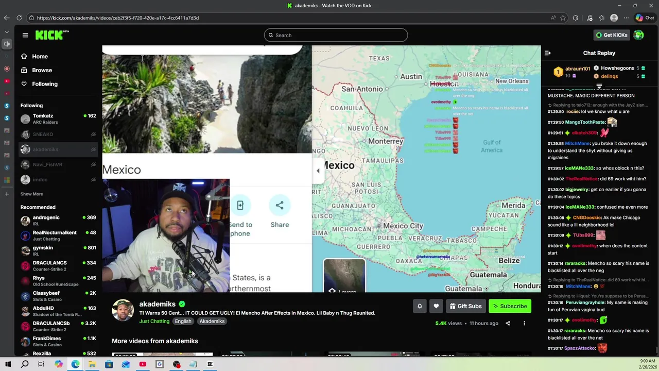
Task: Click the English language tag
Action: 183,321
